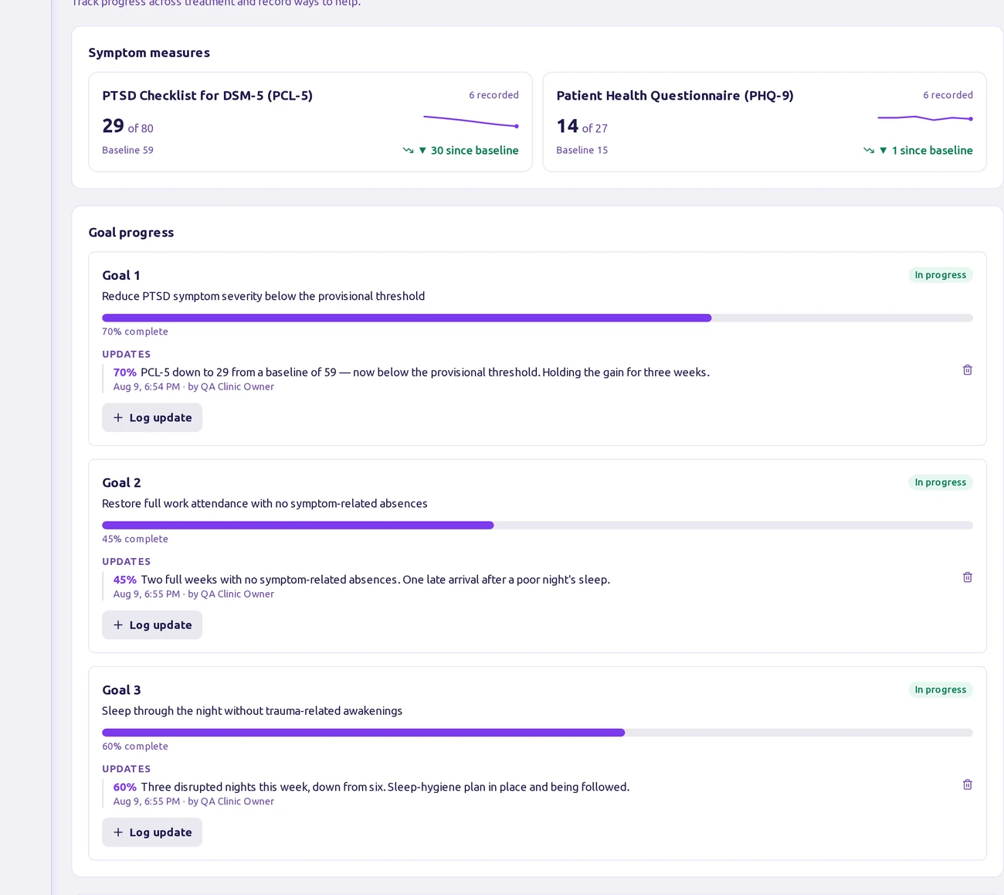
Task: Click Goal 3 progress bar at 60%
Action: (538, 733)
